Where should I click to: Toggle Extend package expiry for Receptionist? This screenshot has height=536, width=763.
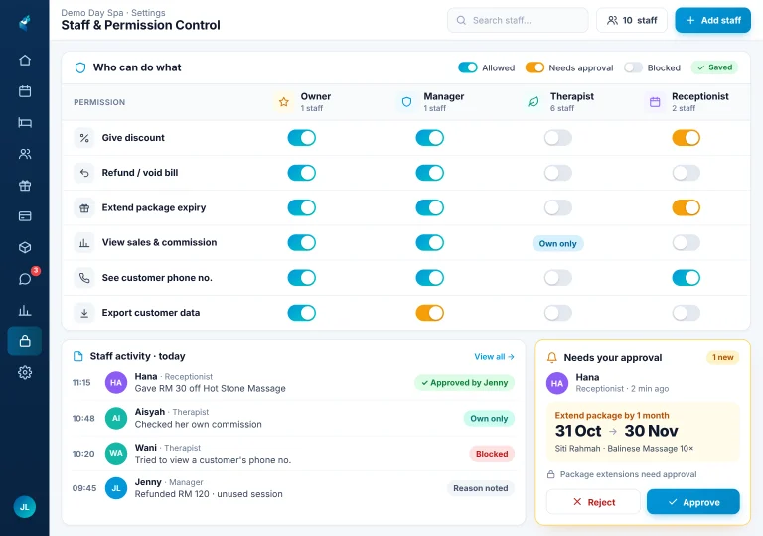tap(687, 207)
